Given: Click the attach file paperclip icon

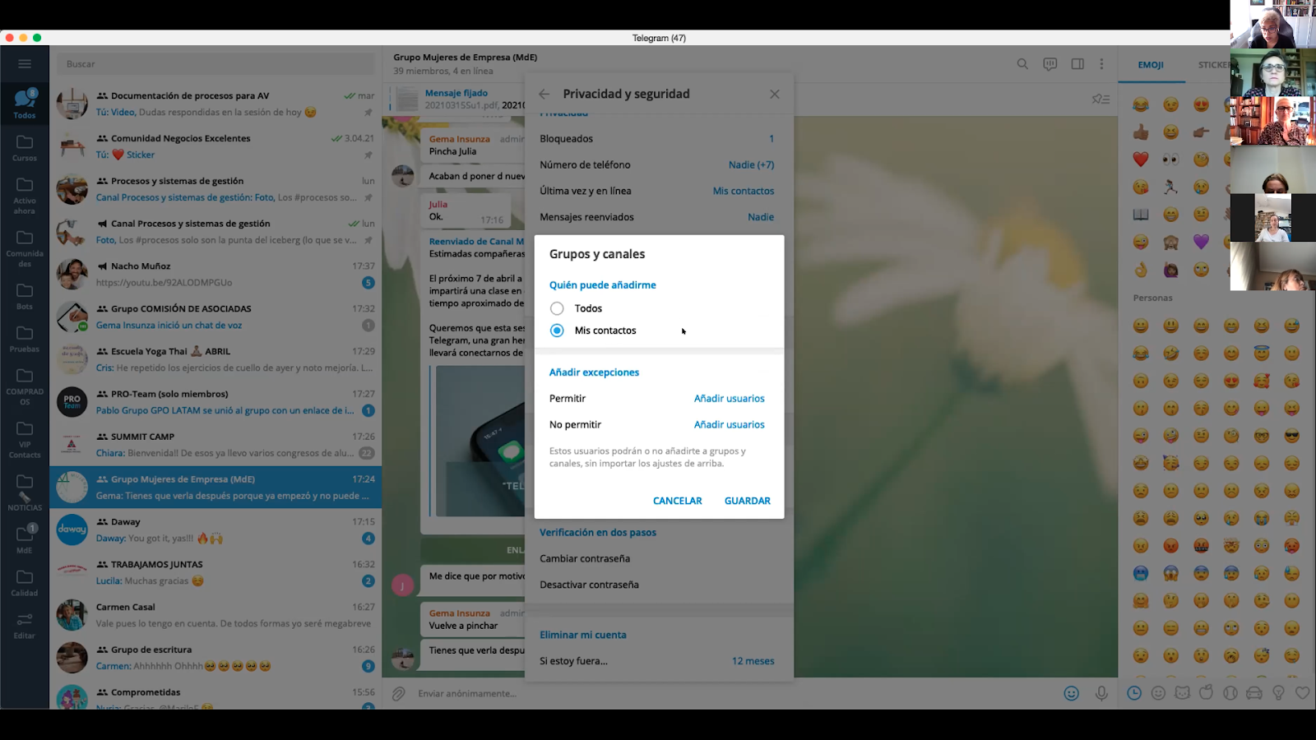Looking at the screenshot, I should coord(399,693).
